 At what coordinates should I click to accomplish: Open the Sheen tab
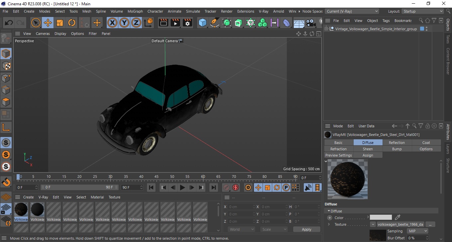tap(368, 149)
